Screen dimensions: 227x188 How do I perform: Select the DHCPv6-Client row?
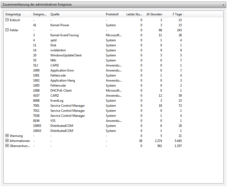point(94,91)
